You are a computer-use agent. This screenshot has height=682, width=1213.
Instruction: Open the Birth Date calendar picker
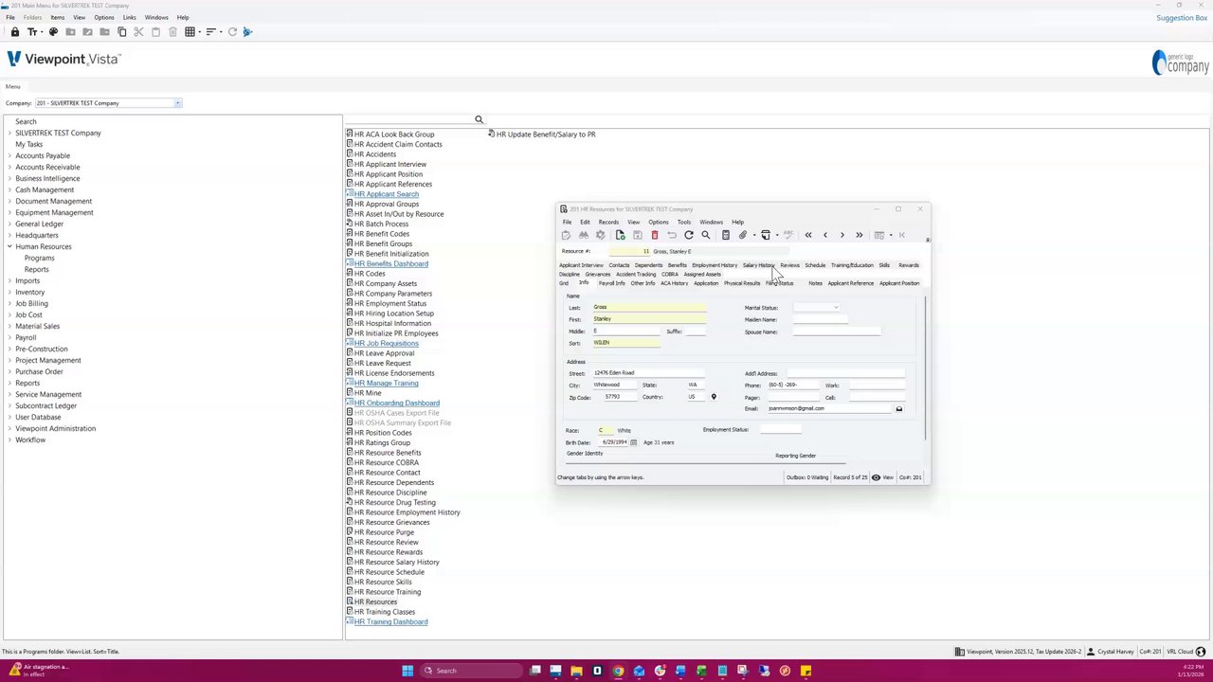[634, 442]
